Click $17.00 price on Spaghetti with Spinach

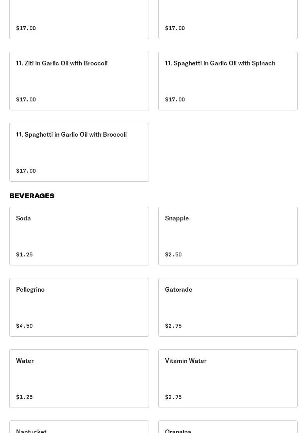175,99
